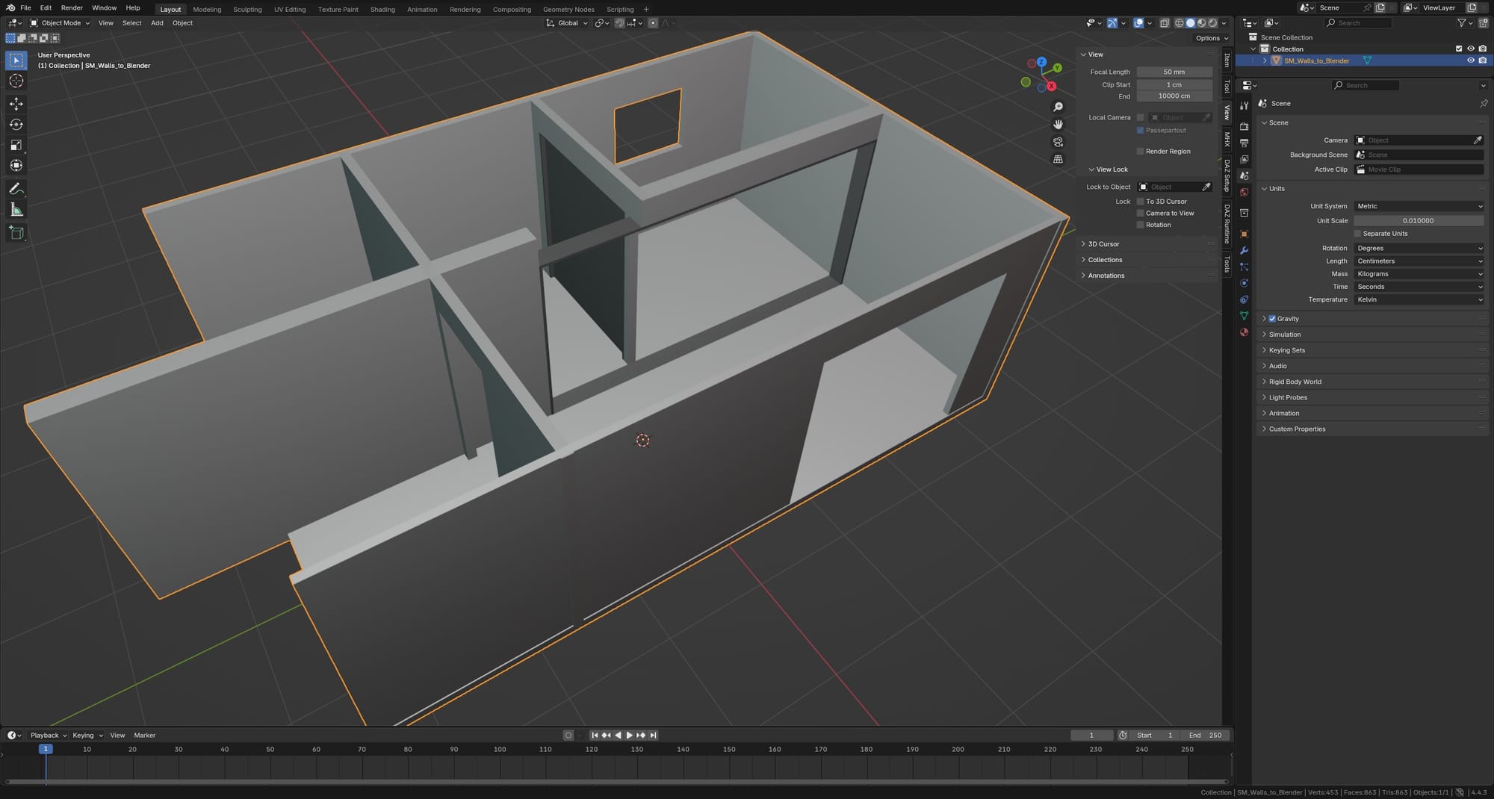
Task: Open the Physics properties tab
Action: tap(1244, 283)
